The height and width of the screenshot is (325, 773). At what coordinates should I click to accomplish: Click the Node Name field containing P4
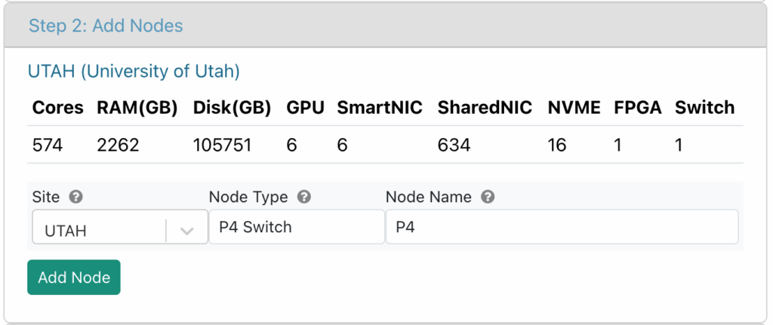click(562, 227)
